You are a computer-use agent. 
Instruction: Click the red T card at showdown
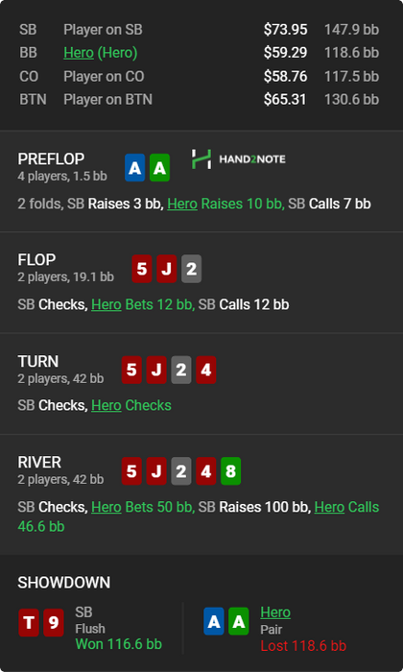pos(29,622)
